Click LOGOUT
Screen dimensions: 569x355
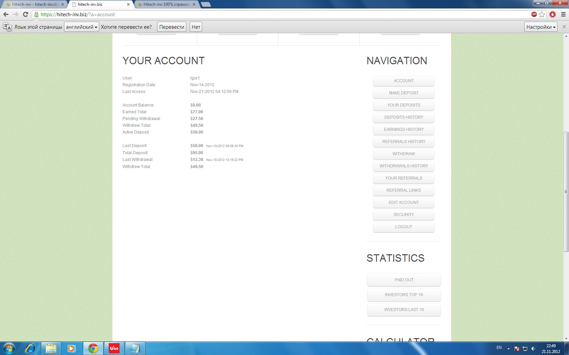click(404, 227)
